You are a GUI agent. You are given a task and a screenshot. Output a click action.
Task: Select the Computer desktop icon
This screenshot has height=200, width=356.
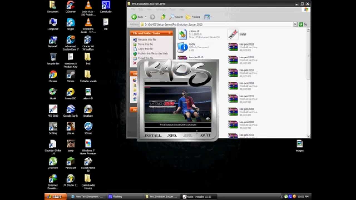[x=53, y=24]
